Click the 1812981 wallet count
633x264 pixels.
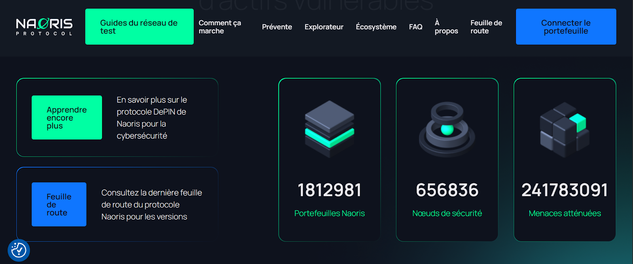tap(330, 190)
